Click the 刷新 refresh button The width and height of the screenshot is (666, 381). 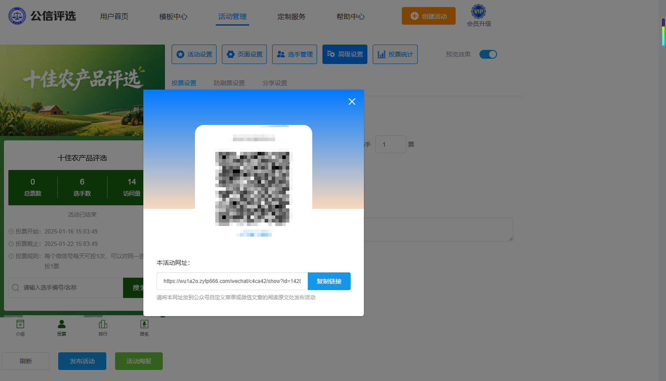[26, 361]
